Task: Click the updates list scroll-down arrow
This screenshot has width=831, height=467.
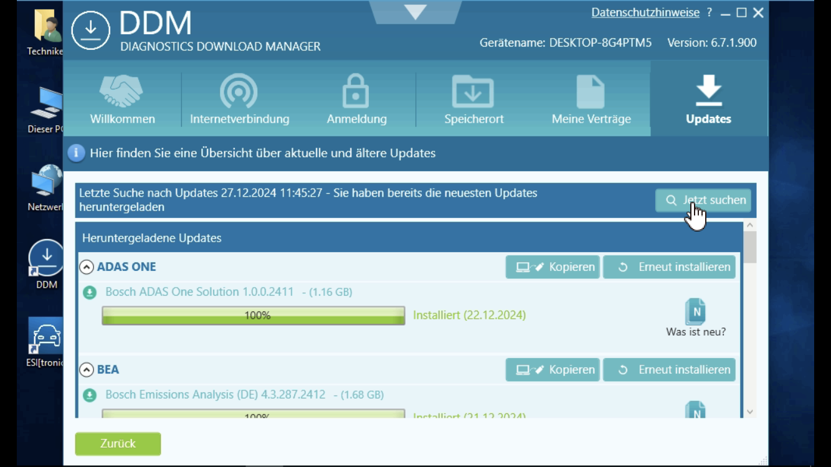Action: (x=750, y=412)
